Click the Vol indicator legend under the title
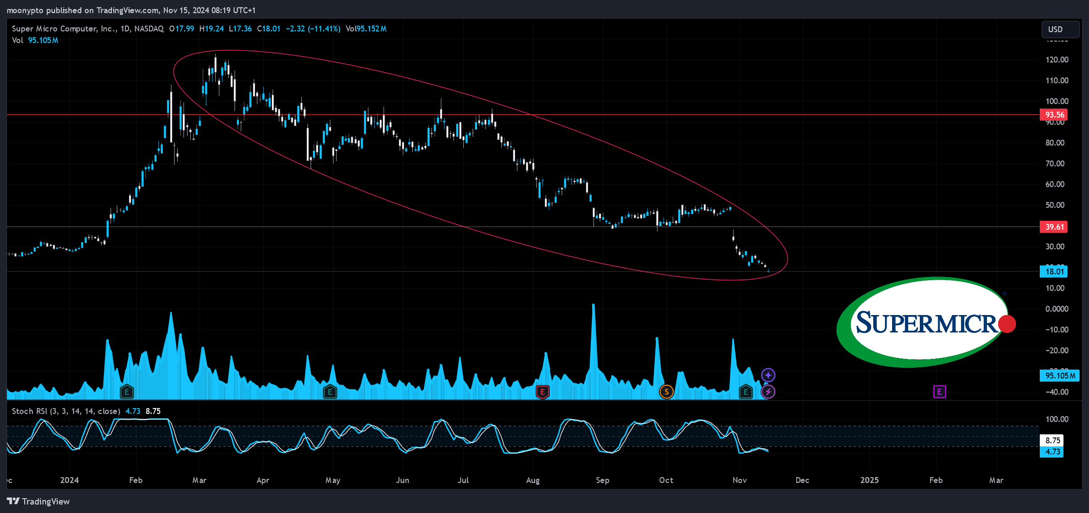 click(35, 40)
